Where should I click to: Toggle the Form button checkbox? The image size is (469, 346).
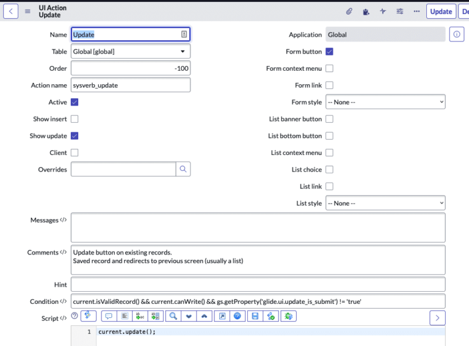tap(329, 51)
